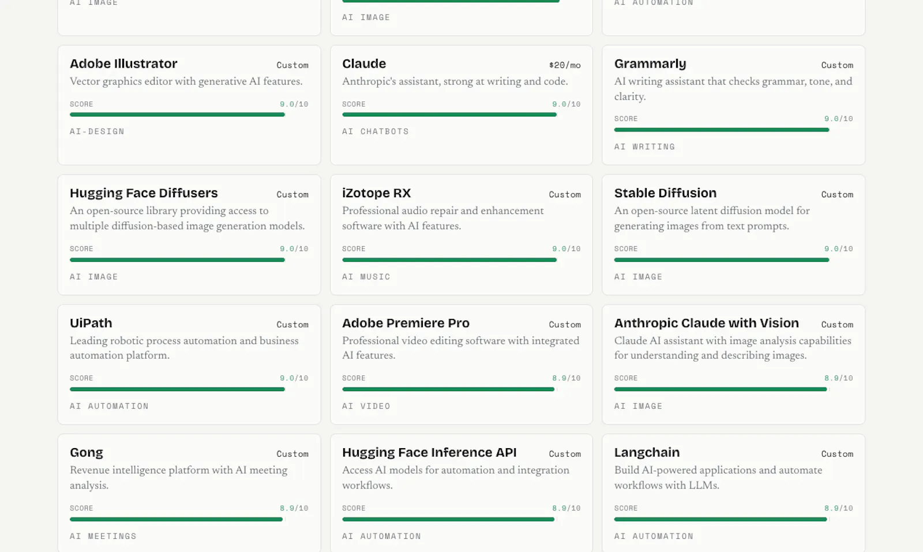Click Custom price on Hugging Face Inference API
923x552 pixels.
[565, 454]
